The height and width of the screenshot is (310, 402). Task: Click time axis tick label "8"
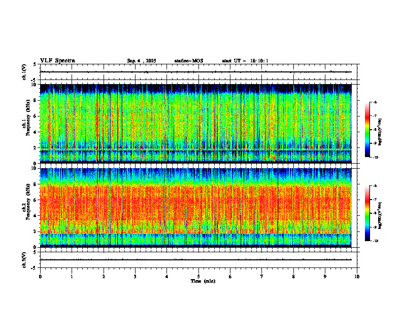tap(293, 277)
